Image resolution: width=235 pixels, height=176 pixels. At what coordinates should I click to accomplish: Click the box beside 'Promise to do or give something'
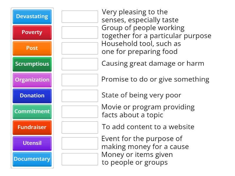[x=80, y=80]
